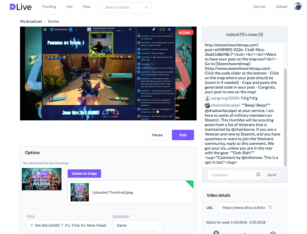Click the Title input field
Viewport: 307px width, 234px height.
pyautogui.click(x=68, y=225)
